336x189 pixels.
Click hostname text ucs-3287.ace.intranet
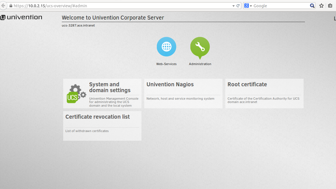(78, 25)
